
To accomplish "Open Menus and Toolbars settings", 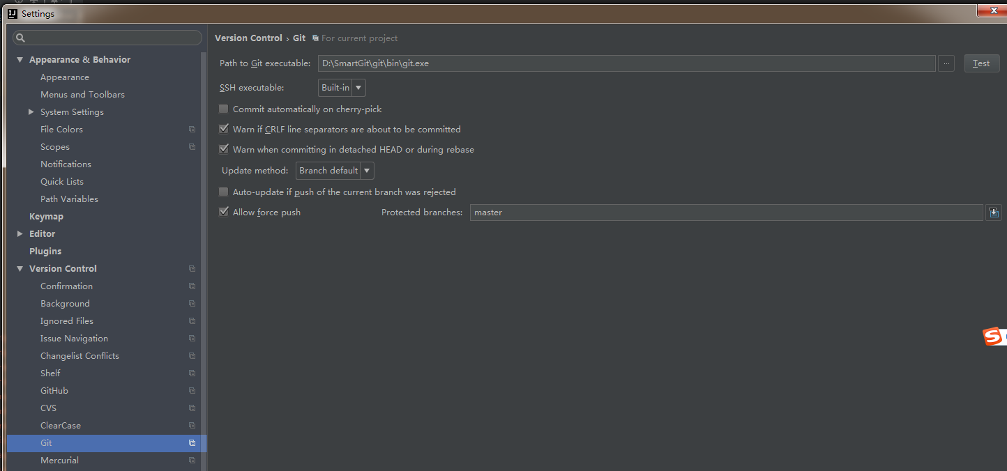I will click(82, 95).
